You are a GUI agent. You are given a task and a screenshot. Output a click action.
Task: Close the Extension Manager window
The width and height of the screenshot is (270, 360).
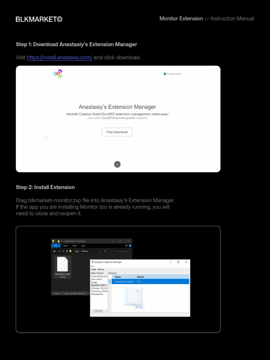pos(186,262)
